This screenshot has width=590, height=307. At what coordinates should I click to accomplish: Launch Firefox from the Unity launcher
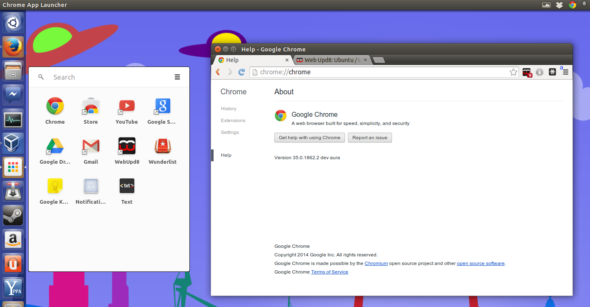pyautogui.click(x=13, y=47)
